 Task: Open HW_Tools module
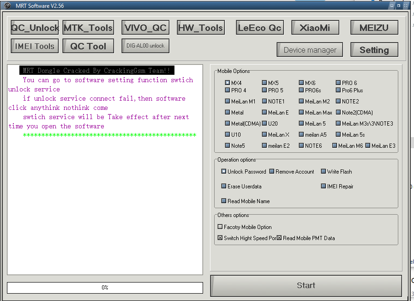(201, 27)
